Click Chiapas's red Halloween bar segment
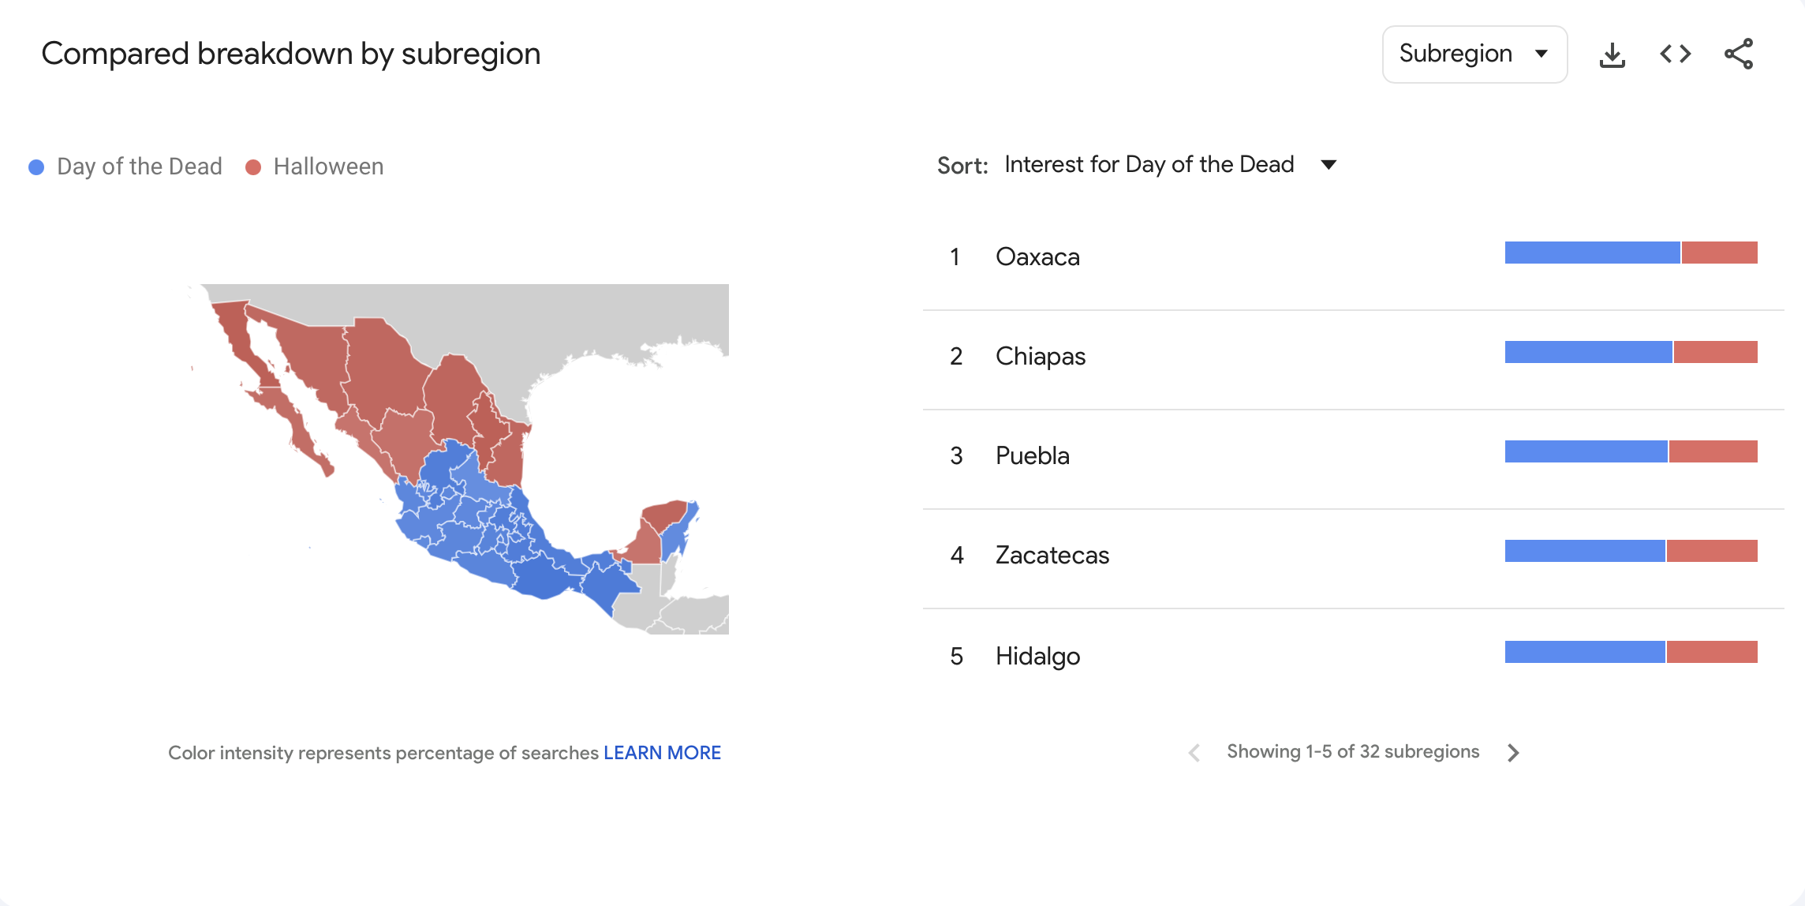Viewport: 1805px width, 906px height. (1715, 352)
